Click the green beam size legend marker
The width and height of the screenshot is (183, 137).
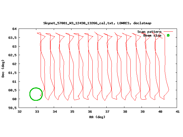point(168,35)
